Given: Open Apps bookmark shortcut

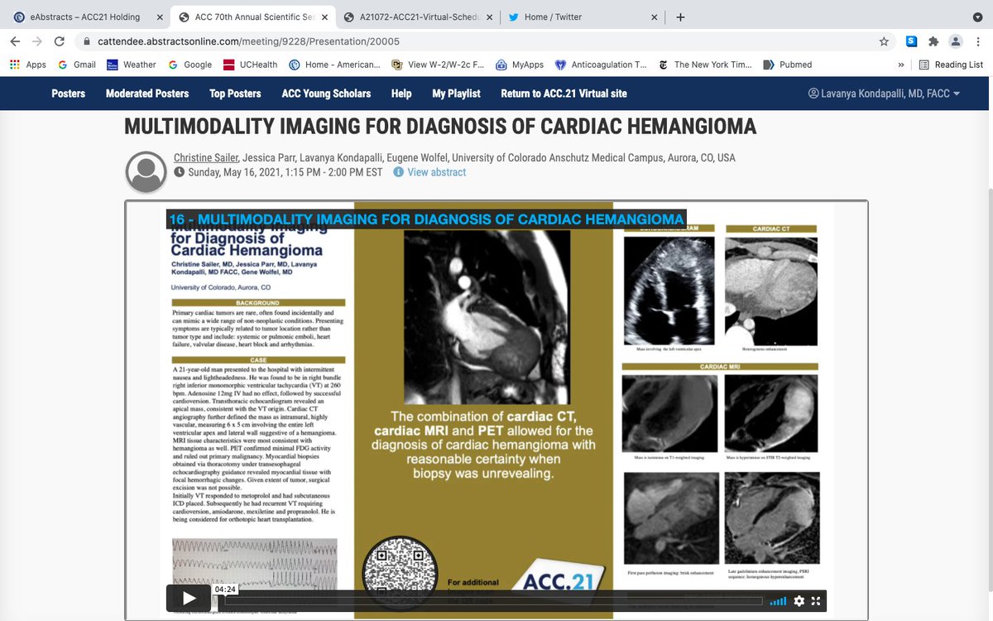Looking at the screenshot, I should pyautogui.click(x=27, y=65).
